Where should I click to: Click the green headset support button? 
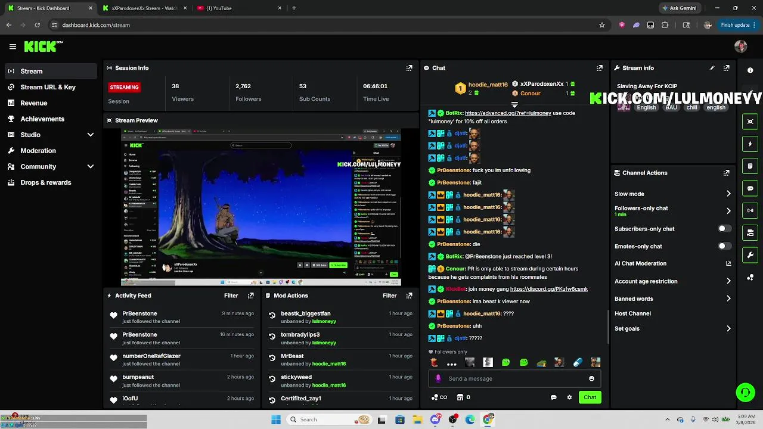[x=745, y=392]
